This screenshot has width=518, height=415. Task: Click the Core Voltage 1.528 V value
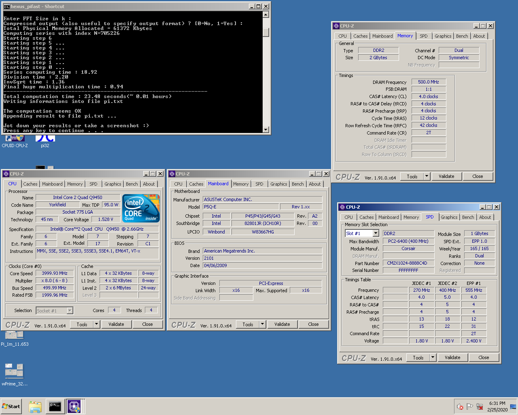[106, 219]
